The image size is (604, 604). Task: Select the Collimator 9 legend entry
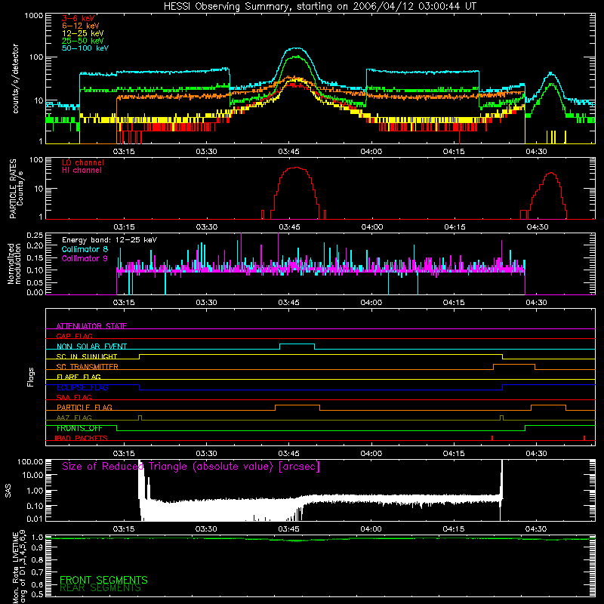(85, 258)
